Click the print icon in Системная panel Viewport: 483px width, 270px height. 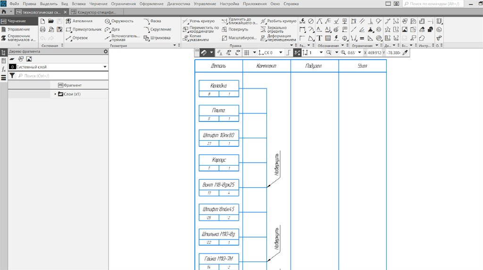click(43, 29)
